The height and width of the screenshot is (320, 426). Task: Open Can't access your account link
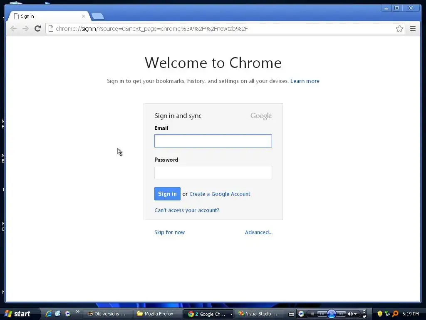[x=187, y=210]
